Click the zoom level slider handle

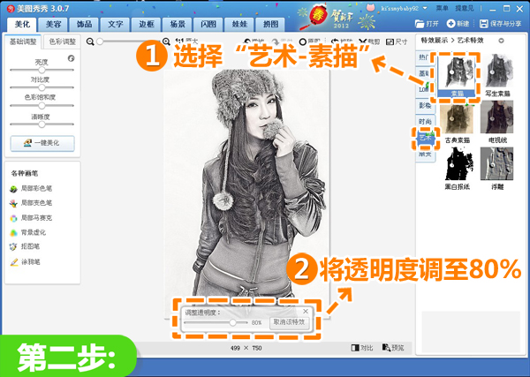click(x=100, y=41)
